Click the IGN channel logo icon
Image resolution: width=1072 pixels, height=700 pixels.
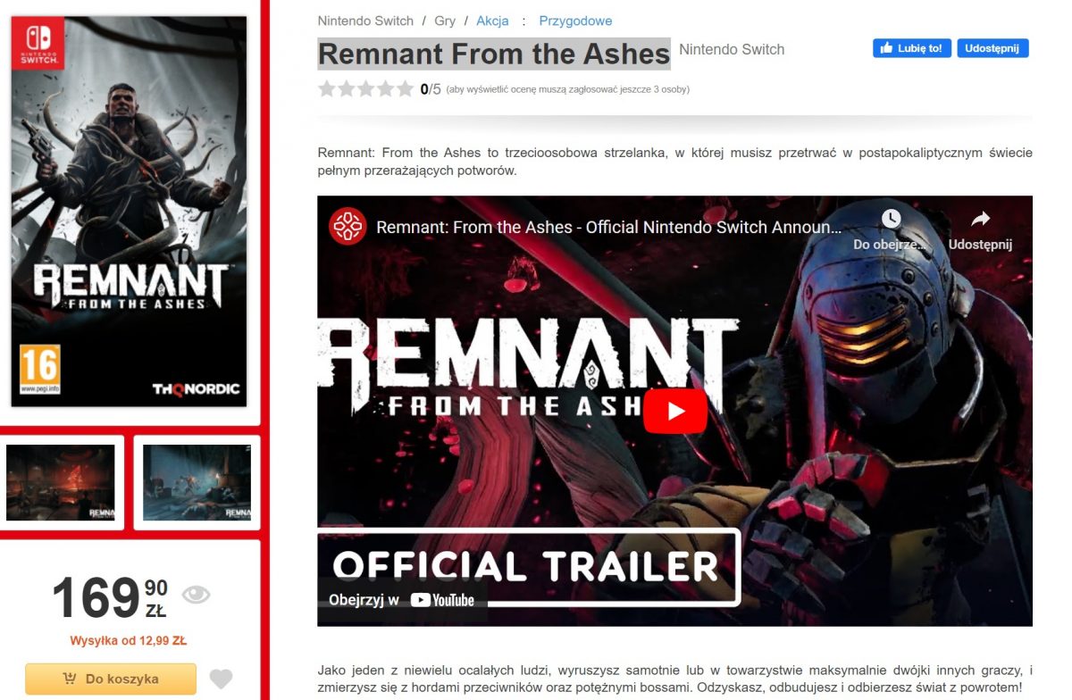pos(347,227)
